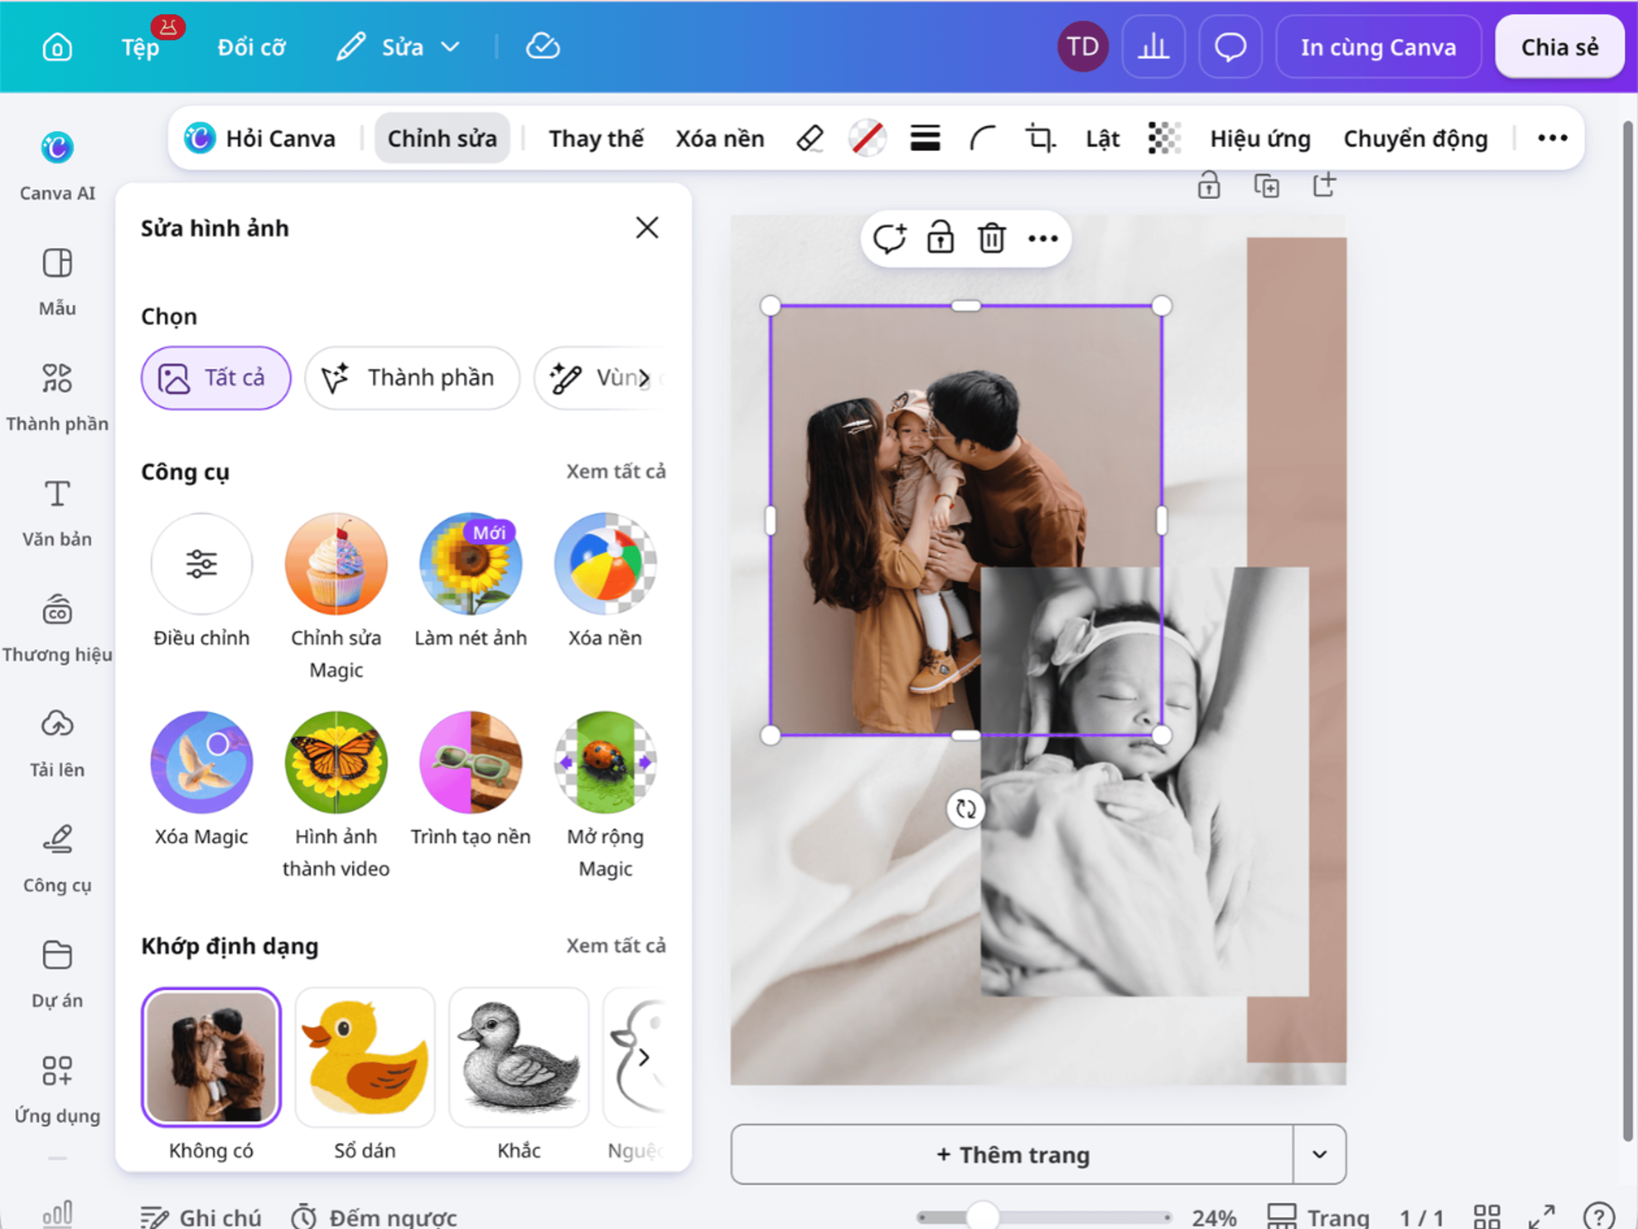1638x1229 pixels.
Task: Open corner rounding tool in toolbar
Action: (x=983, y=138)
